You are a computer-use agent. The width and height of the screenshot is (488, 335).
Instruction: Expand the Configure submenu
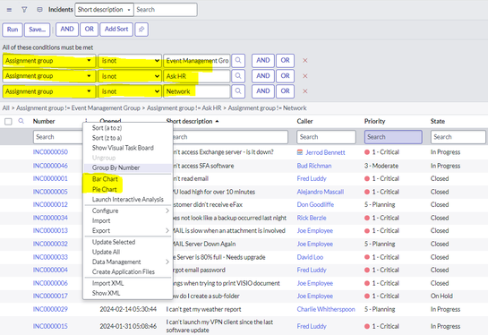(x=128, y=210)
